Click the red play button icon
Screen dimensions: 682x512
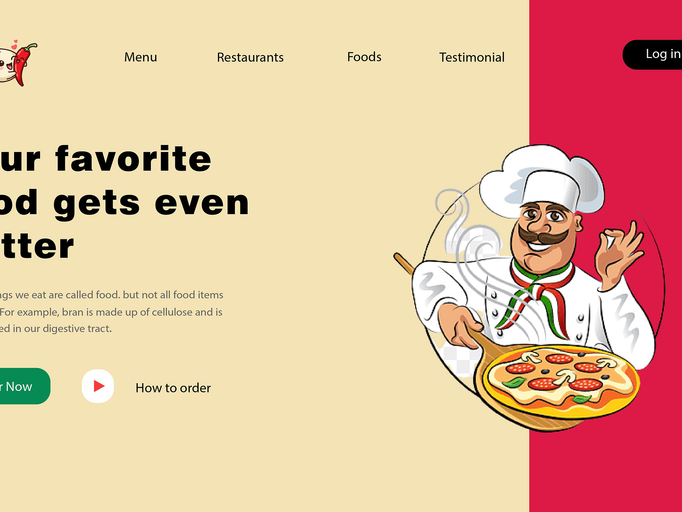click(98, 386)
